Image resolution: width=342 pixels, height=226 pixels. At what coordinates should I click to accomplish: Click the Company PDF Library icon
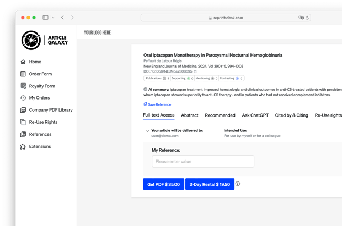(x=23, y=110)
